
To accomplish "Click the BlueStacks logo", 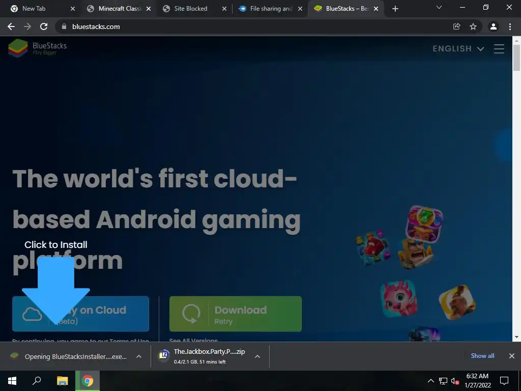I will click(x=37, y=48).
